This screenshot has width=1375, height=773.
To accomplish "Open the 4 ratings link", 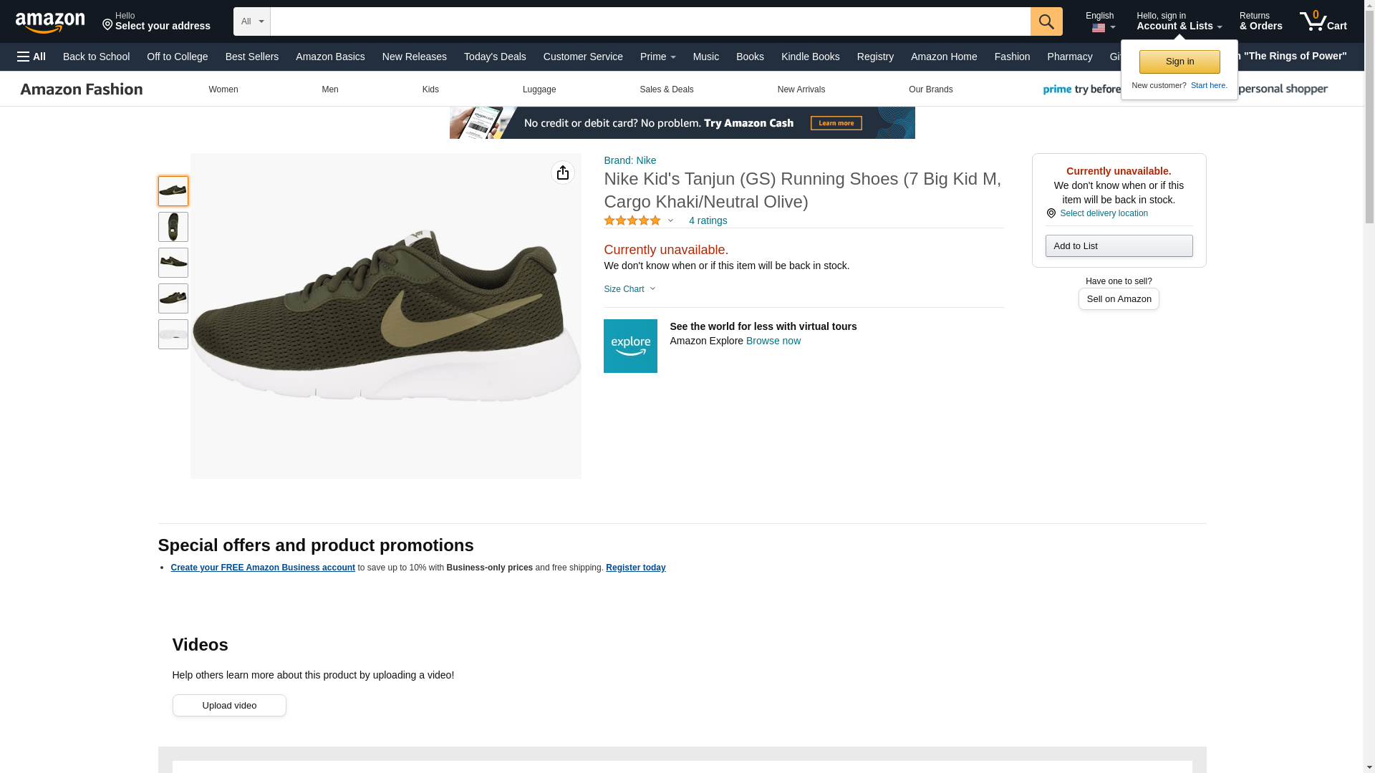I will click(708, 220).
